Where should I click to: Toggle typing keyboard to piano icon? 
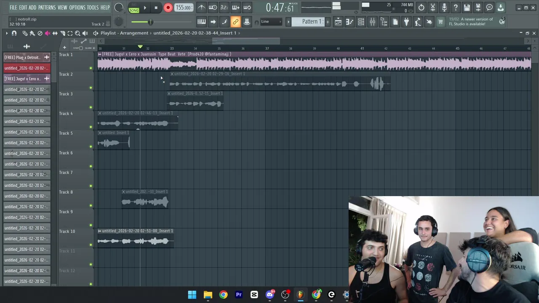tap(202, 22)
